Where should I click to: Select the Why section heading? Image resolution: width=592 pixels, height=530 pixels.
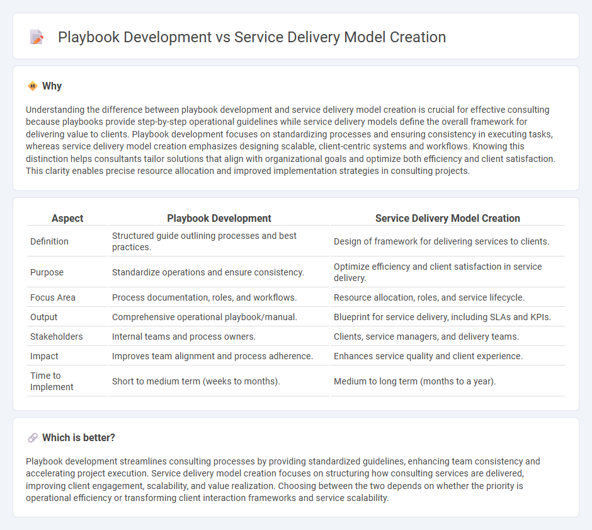pos(52,86)
